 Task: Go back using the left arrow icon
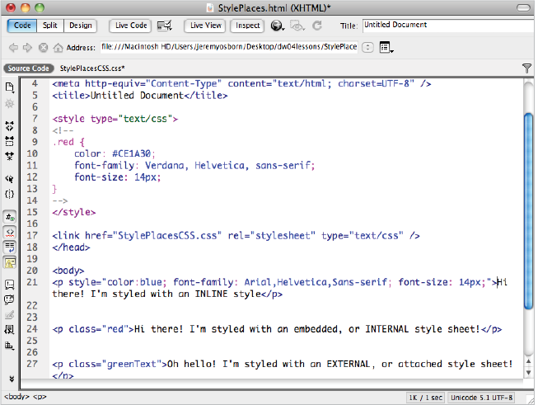click(x=13, y=47)
